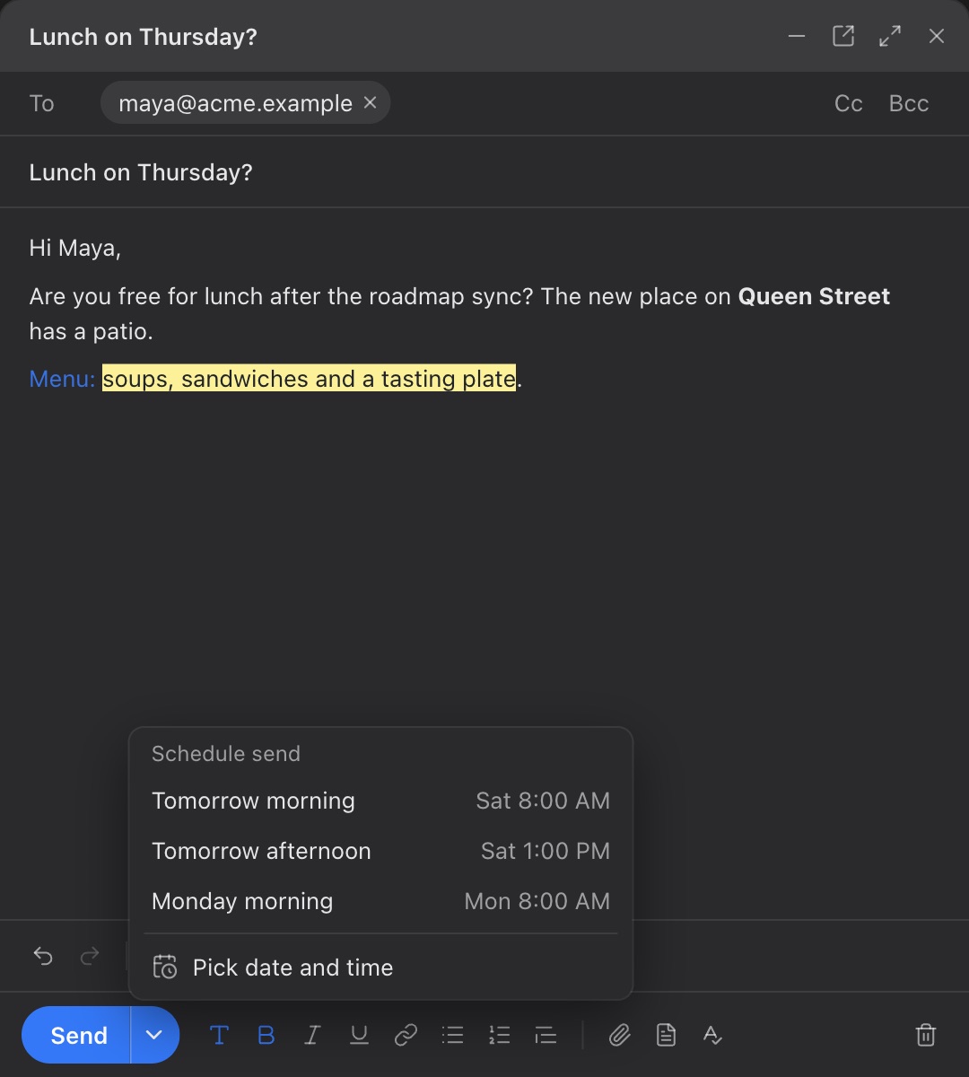Click the Sat 8:00 AM time label
Image resolution: width=969 pixels, height=1077 pixels.
click(x=543, y=801)
